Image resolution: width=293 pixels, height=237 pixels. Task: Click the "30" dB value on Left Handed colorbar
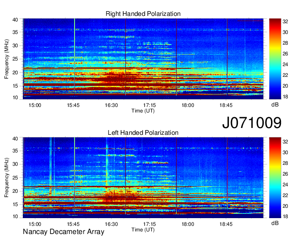point(285,152)
